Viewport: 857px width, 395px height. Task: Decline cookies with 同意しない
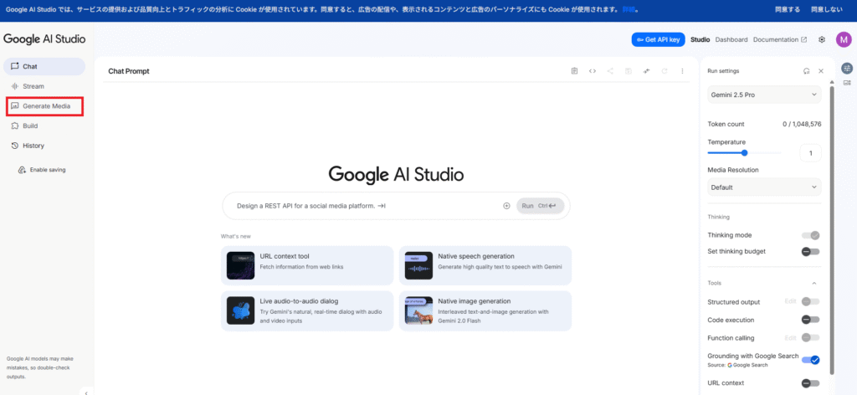(x=826, y=10)
